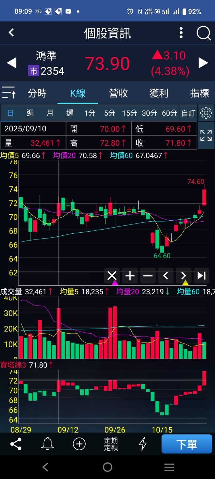The width and height of the screenshot is (215, 479).
Task: Tap the 下單 order button
Action: [187, 444]
